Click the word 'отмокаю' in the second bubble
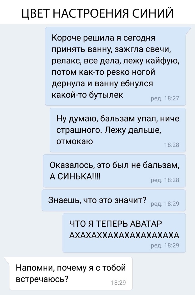The height and width of the screenshot is (295, 195). pyautogui.click(x=75, y=141)
